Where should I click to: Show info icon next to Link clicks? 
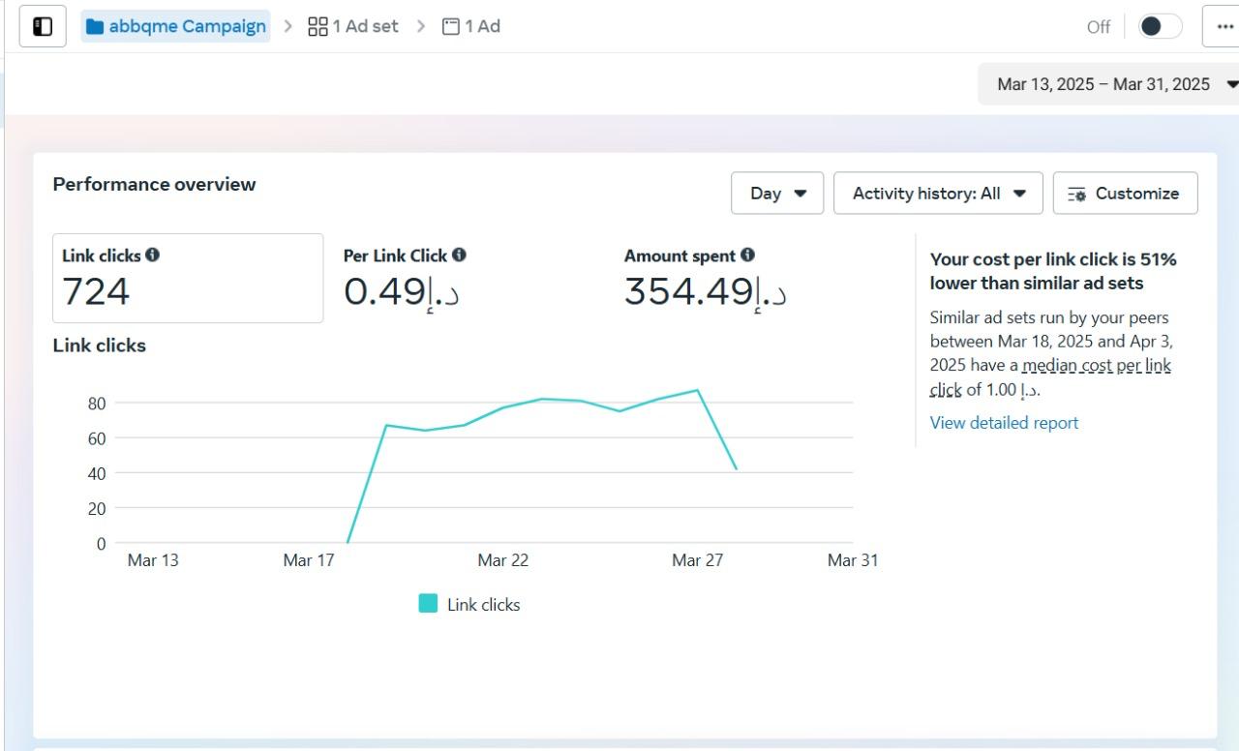tap(153, 255)
